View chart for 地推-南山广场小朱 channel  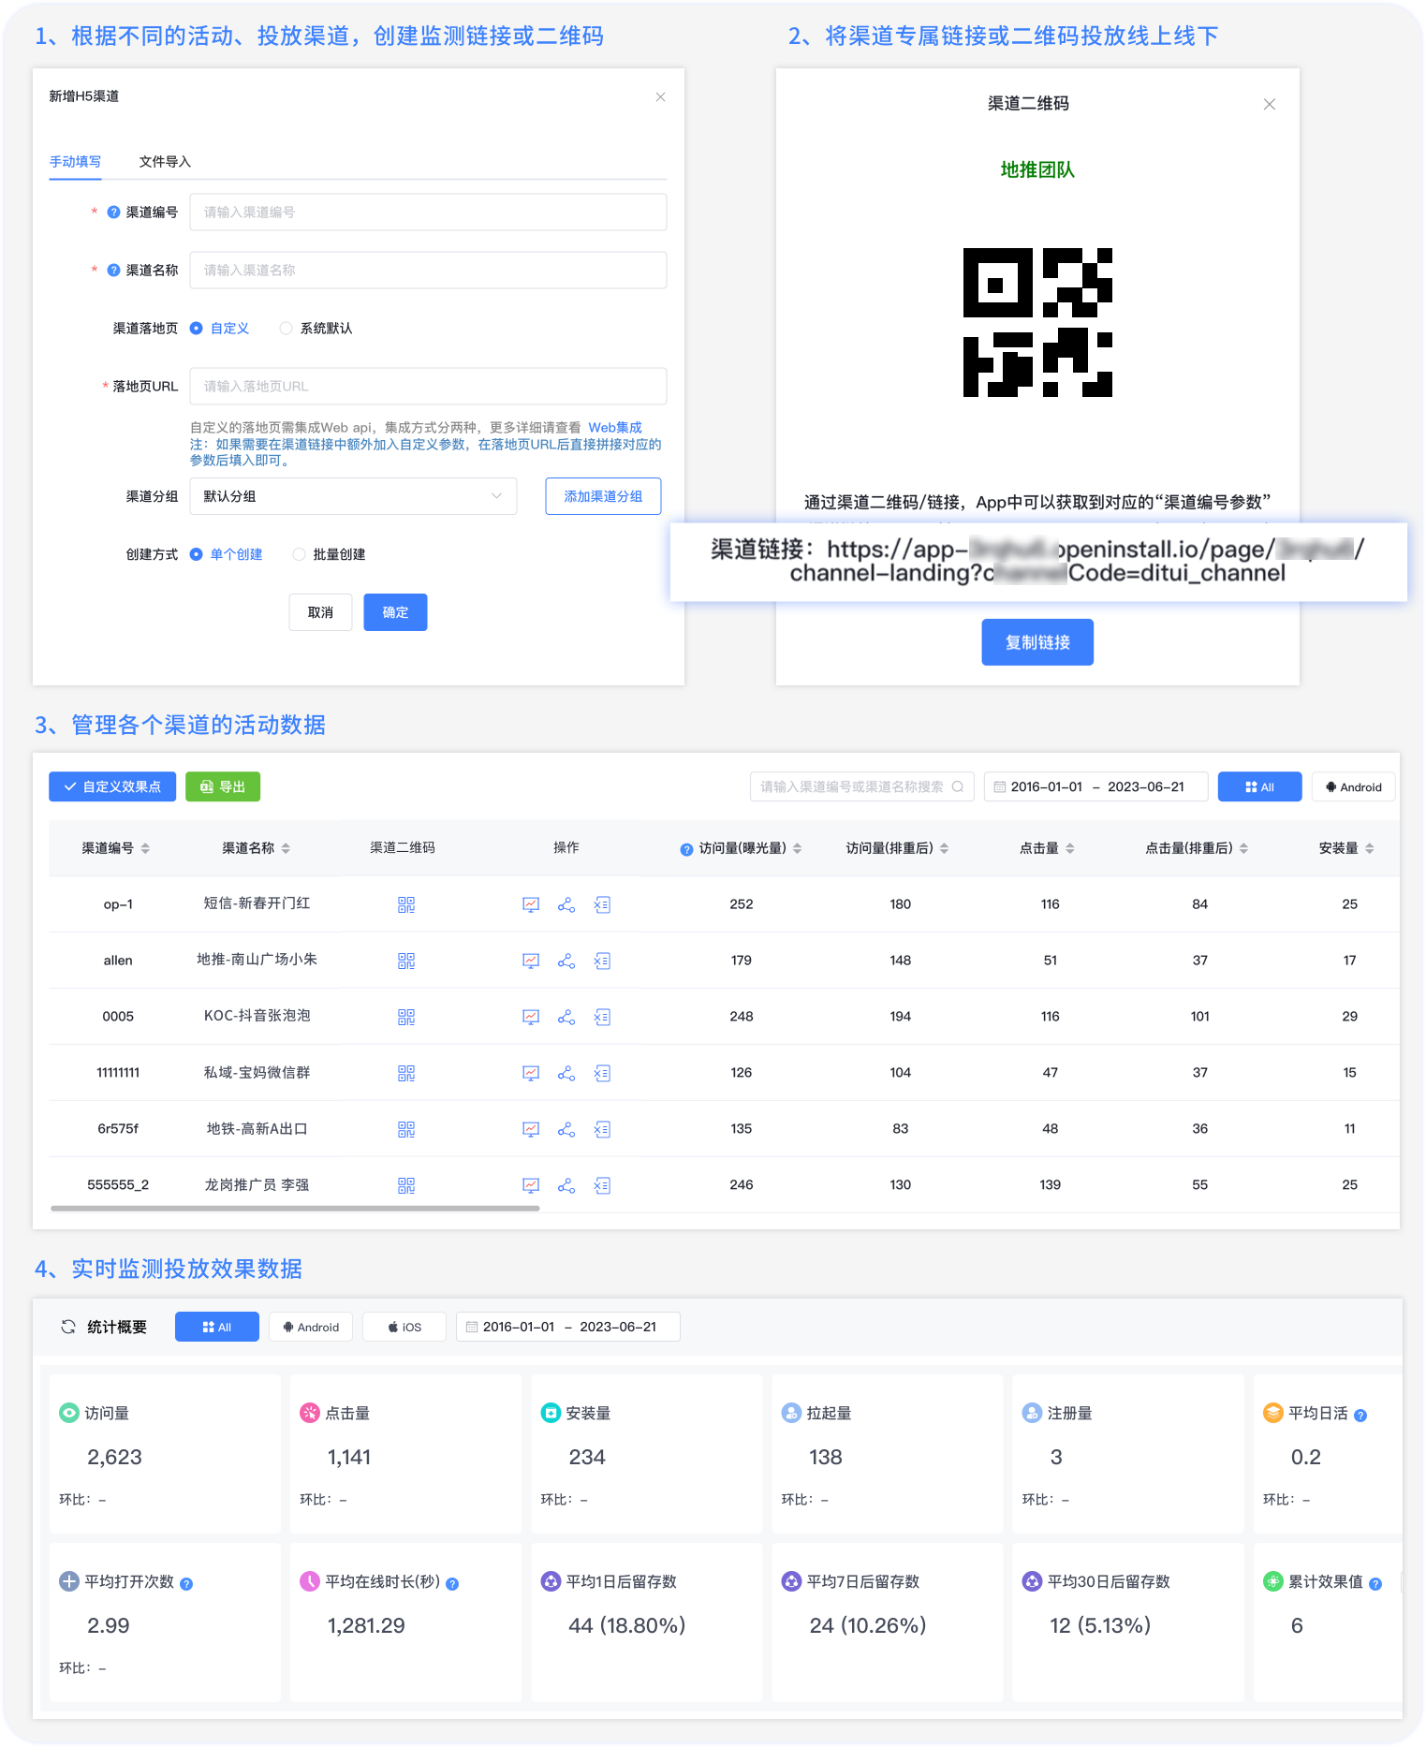[531, 961]
